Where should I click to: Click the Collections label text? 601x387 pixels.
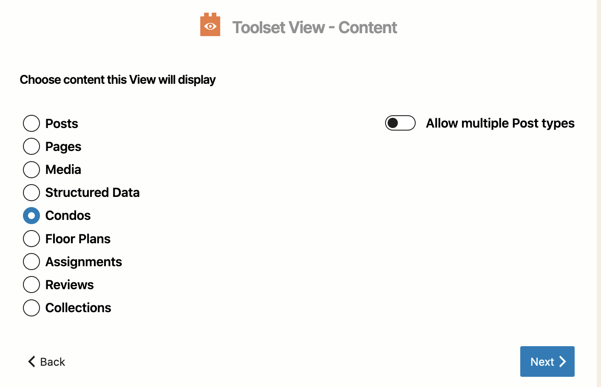tap(78, 308)
